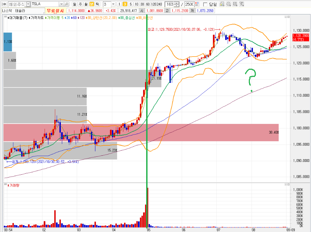Screen dimensions: 311x232
Task: Choose the 240-minute interval button
Action: (x=159, y=4)
